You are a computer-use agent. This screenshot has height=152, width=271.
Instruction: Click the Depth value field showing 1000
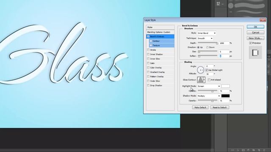224,43
